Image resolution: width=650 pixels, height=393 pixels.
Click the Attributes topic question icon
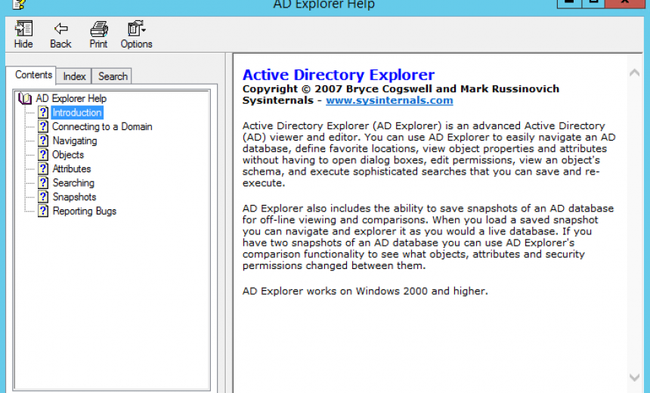pos(43,169)
